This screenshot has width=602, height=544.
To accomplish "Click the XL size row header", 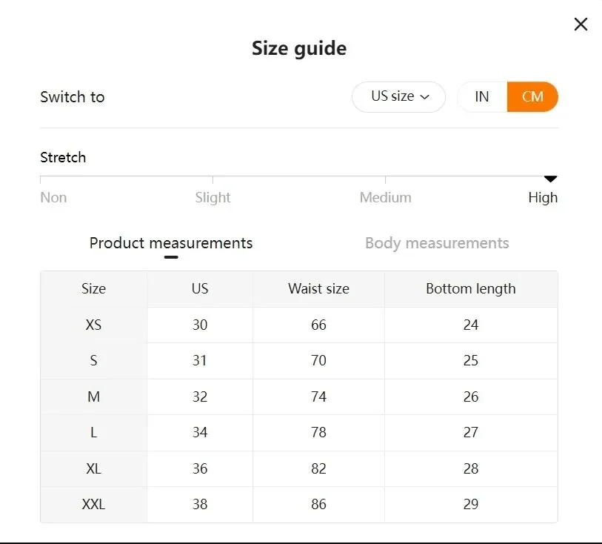I will (x=93, y=468).
